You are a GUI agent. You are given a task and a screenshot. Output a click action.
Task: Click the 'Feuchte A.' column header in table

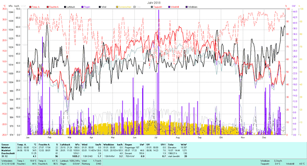(44, 145)
